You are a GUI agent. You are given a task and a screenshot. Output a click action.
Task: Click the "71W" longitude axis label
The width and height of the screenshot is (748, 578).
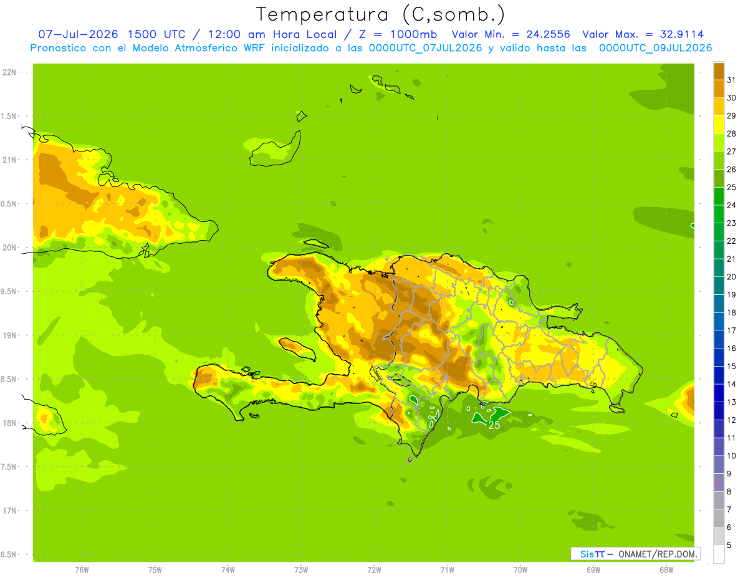pyautogui.click(x=447, y=570)
